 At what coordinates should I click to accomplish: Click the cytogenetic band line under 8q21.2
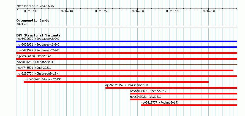pos(127,27)
